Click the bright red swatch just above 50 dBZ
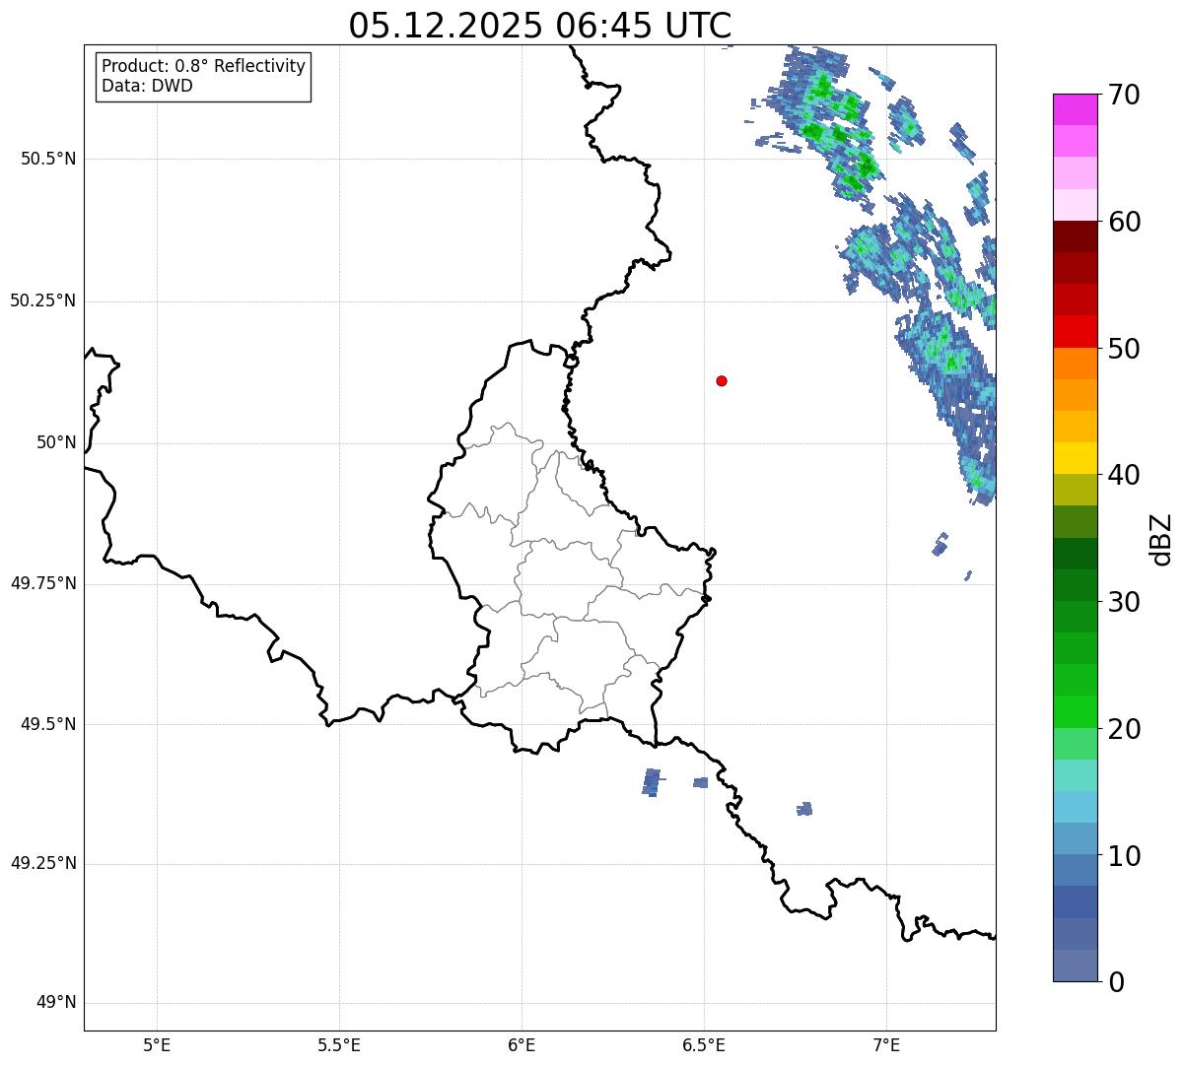This screenshot has height=1065, width=1185. click(x=1076, y=332)
